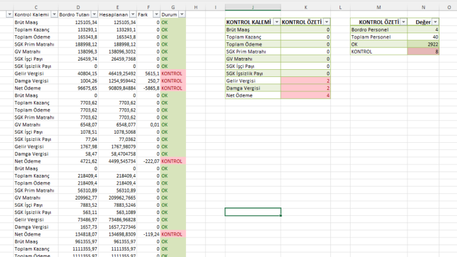
Task: Open the filter dropdown in column M header
Action: [403, 22]
